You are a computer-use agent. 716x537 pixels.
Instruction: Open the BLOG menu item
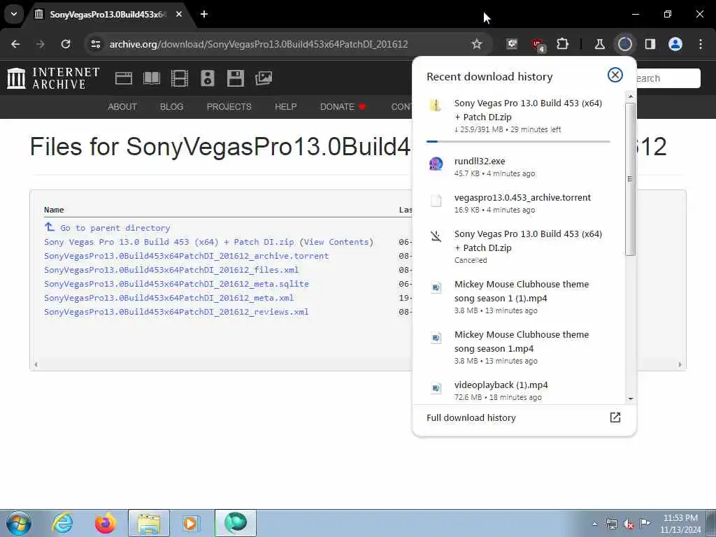172,107
